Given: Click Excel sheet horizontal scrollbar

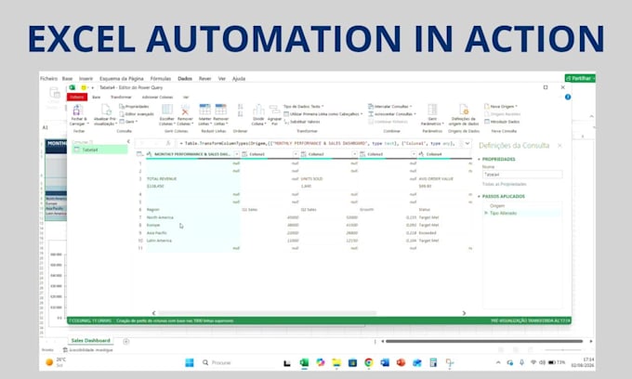Looking at the screenshot, I should (483, 341).
